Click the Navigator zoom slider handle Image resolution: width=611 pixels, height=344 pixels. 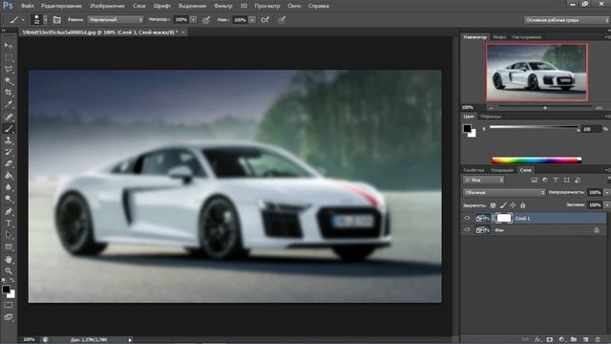545,108
